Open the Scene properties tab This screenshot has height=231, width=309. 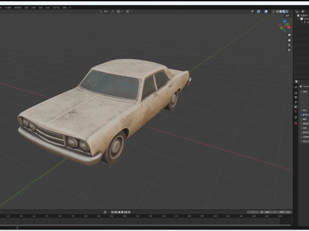click(295, 107)
